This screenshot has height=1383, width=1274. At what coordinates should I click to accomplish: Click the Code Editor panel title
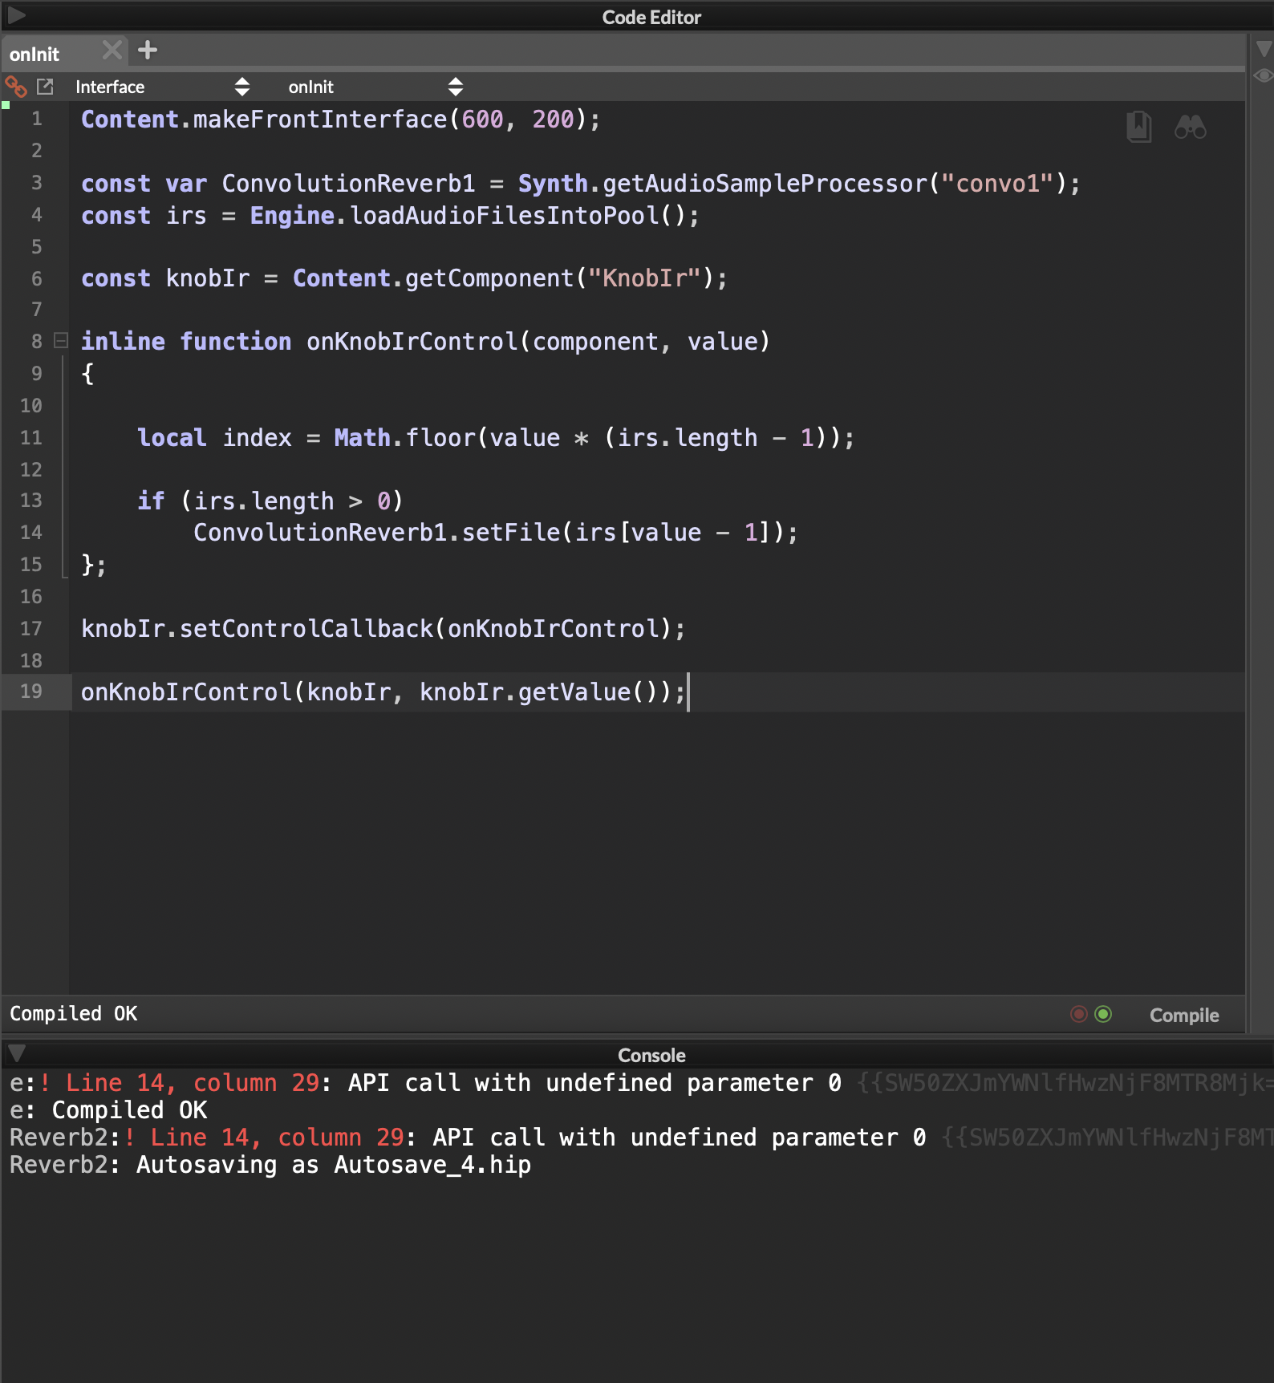651,17
